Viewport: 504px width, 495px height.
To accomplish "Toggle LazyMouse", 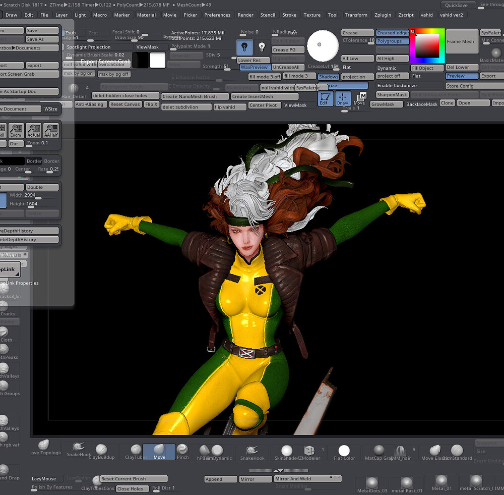I will pyautogui.click(x=47, y=478).
